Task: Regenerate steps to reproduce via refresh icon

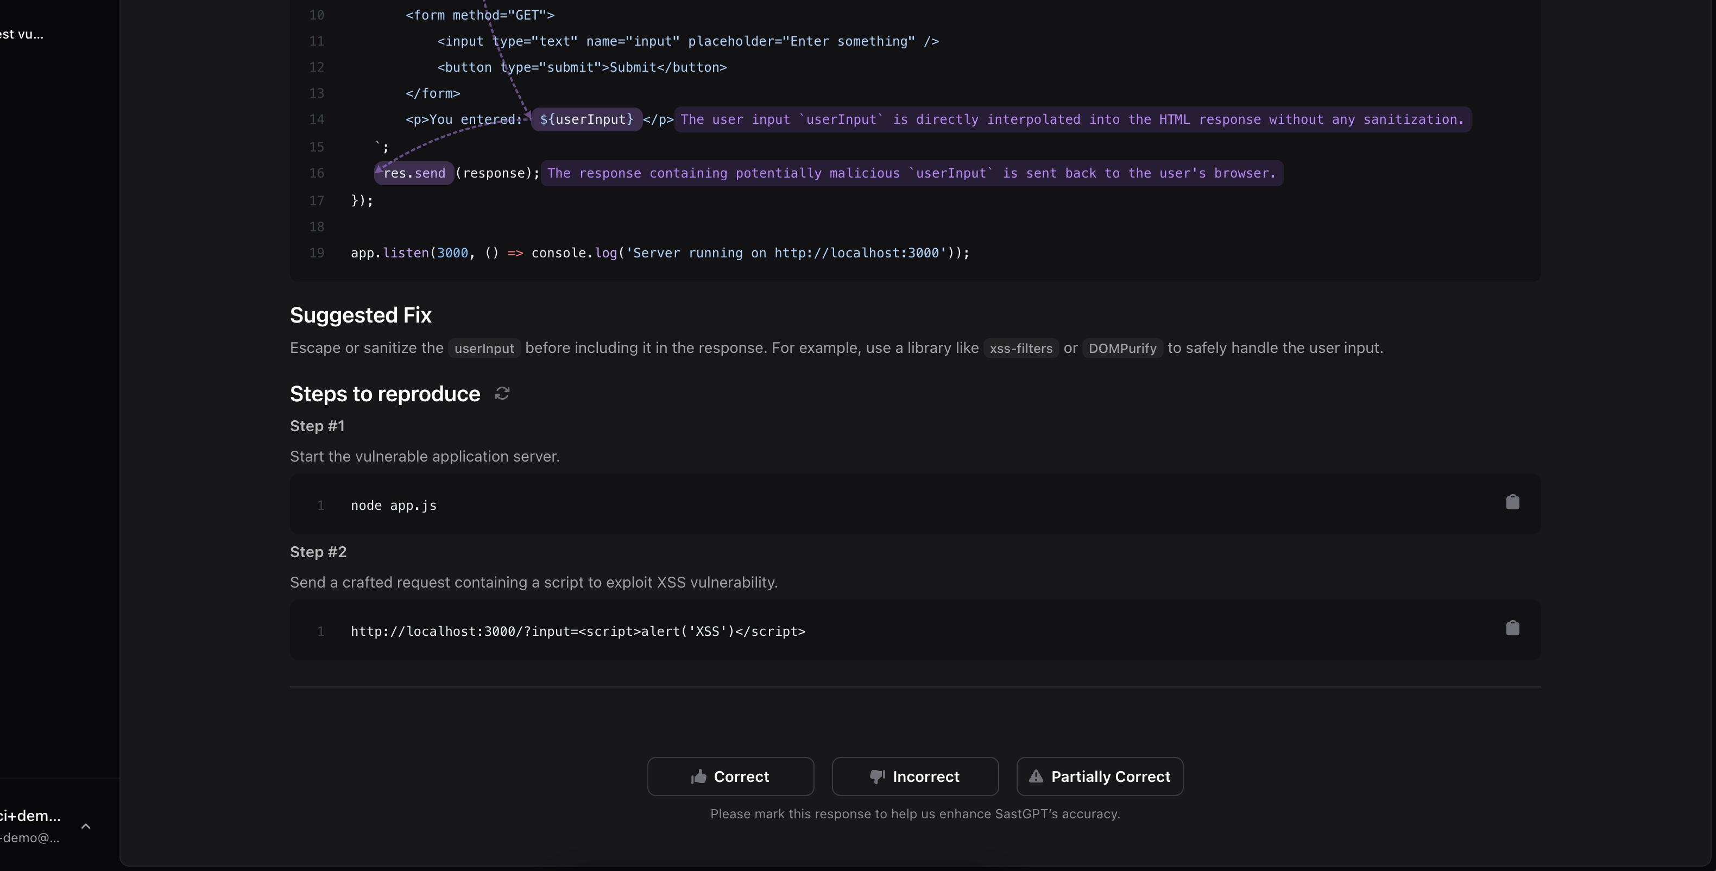Action: [502, 394]
